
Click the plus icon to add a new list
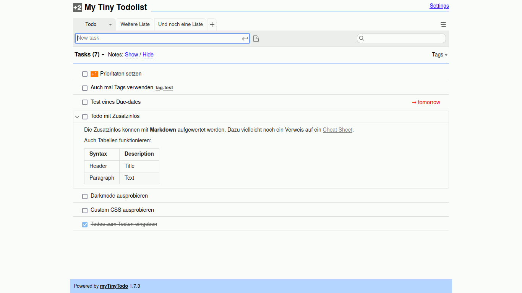coord(212,24)
